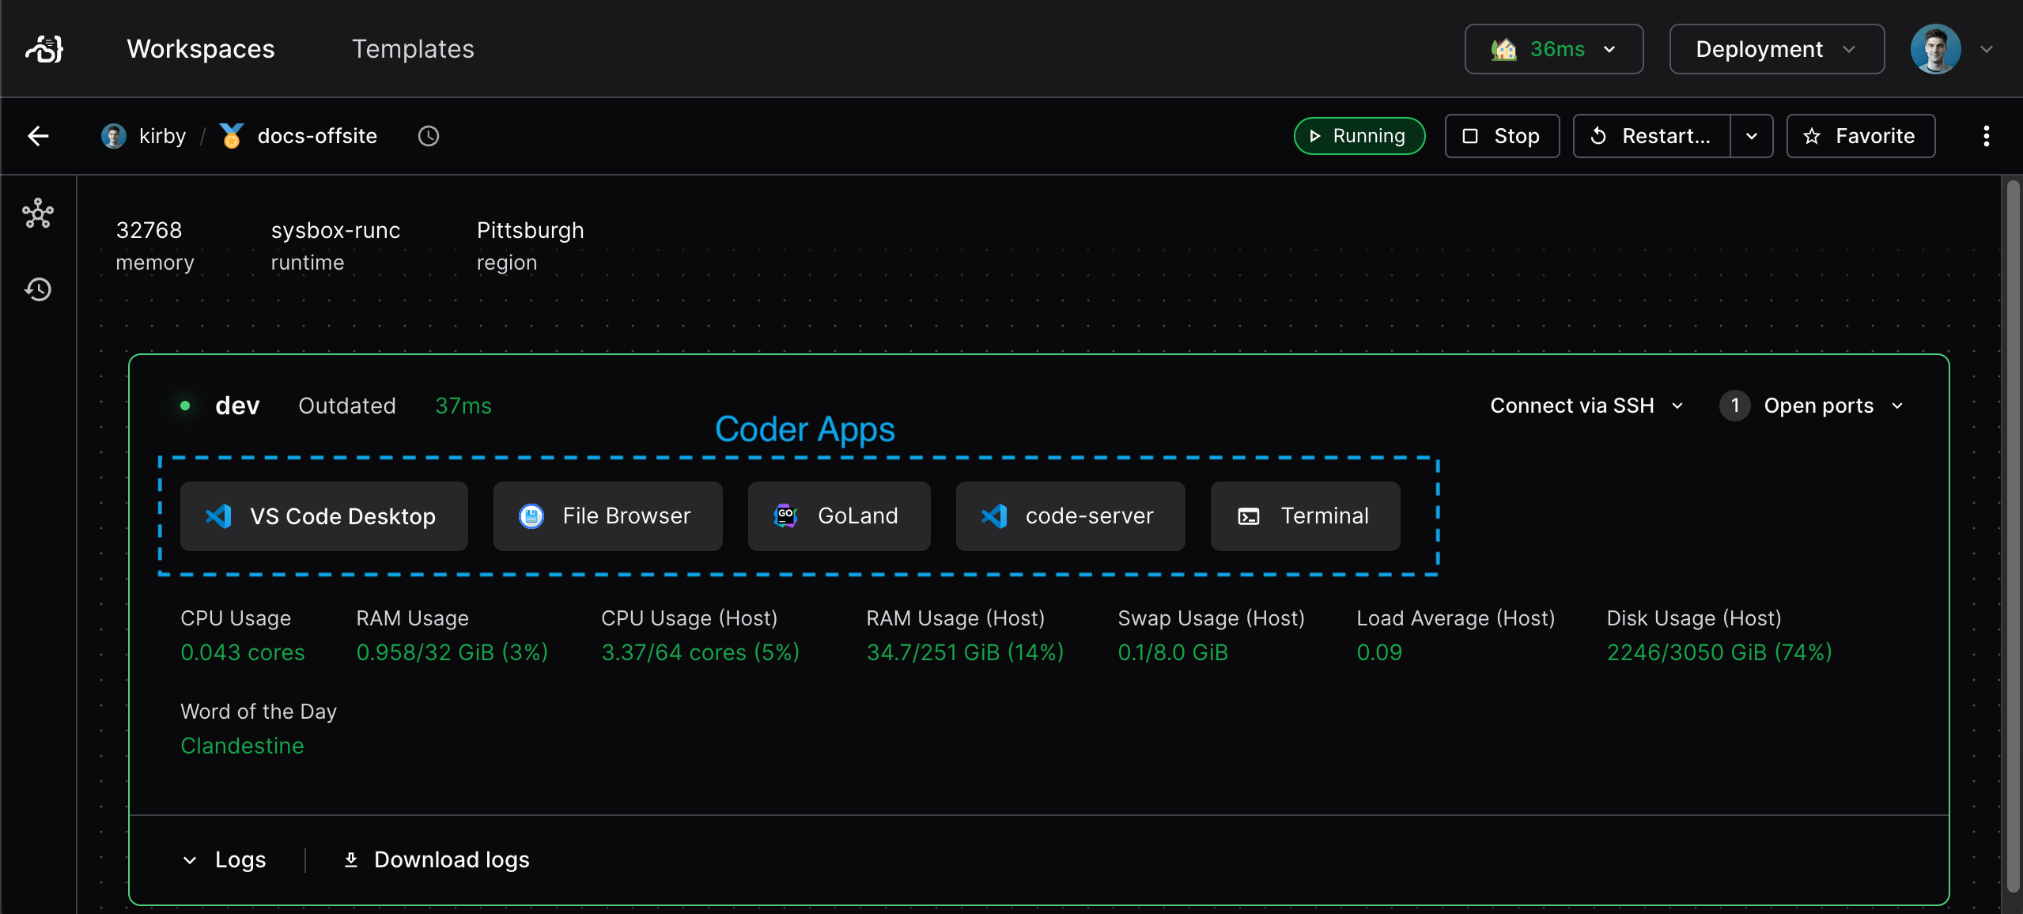
Task: Select Templates tab
Action: tap(413, 49)
